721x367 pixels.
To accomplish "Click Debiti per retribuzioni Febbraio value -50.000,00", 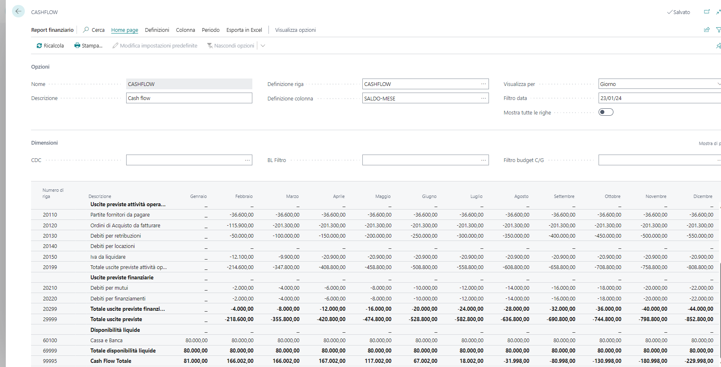I will 242,236.
